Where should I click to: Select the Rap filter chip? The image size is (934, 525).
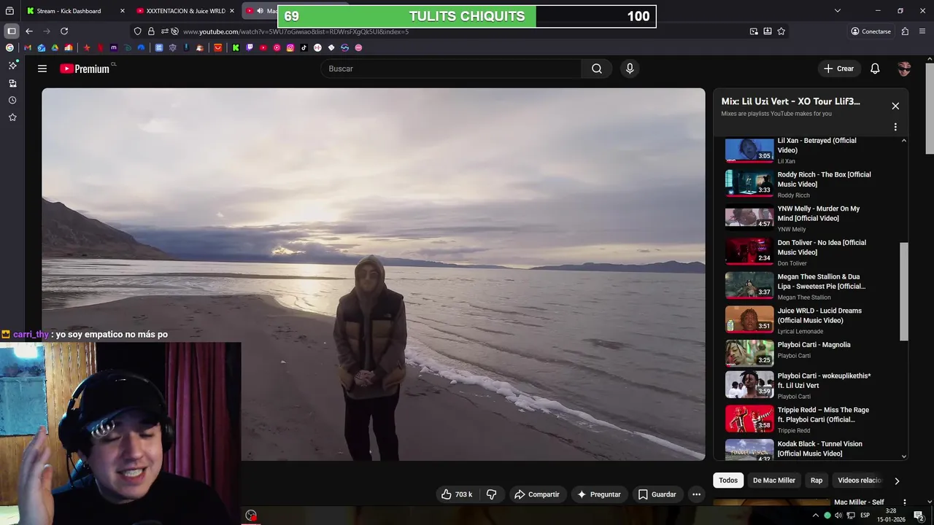817,481
